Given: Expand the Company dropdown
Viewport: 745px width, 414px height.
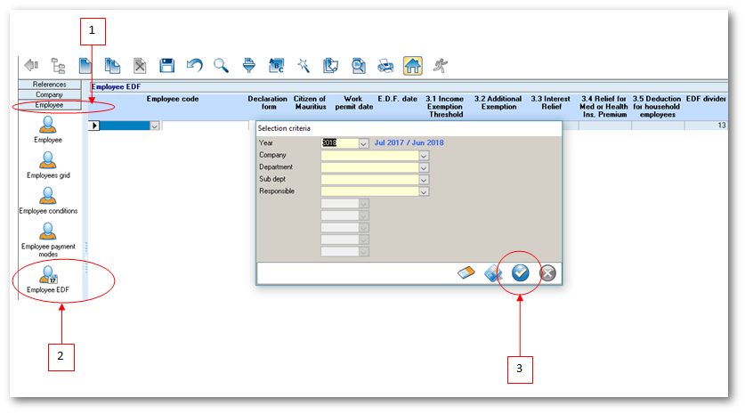Looking at the screenshot, I should pos(424,155).
